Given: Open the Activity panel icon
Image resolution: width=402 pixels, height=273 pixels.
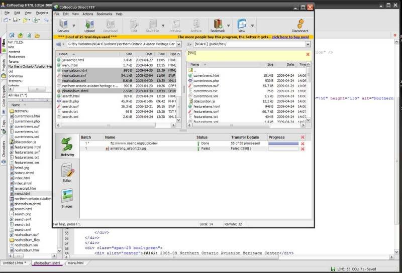Looking at the screenshot, I should (67, 147).
